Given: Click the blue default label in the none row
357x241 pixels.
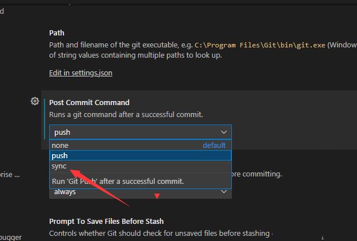Looking at the screenshot, I should 214,146.
